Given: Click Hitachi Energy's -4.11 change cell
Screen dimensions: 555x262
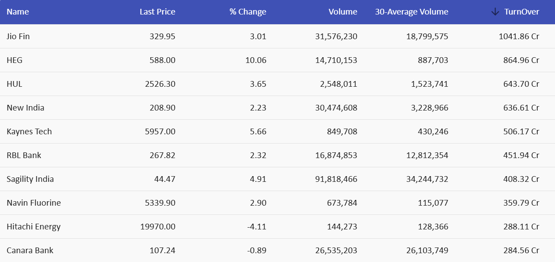Looking at the screenshot, I should (x=257, y=226).
